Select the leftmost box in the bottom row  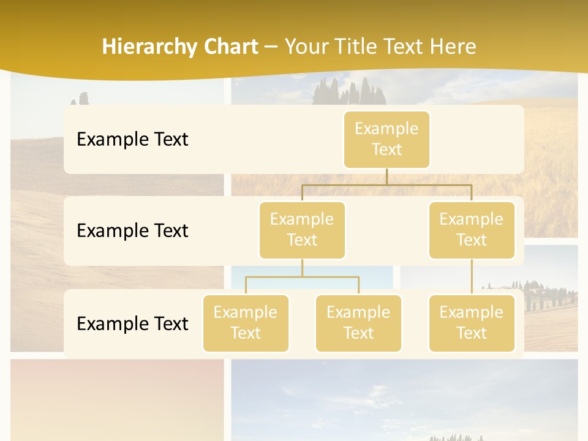pos(246,323)
